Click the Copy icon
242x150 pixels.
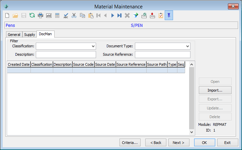[x=82, y=15]
